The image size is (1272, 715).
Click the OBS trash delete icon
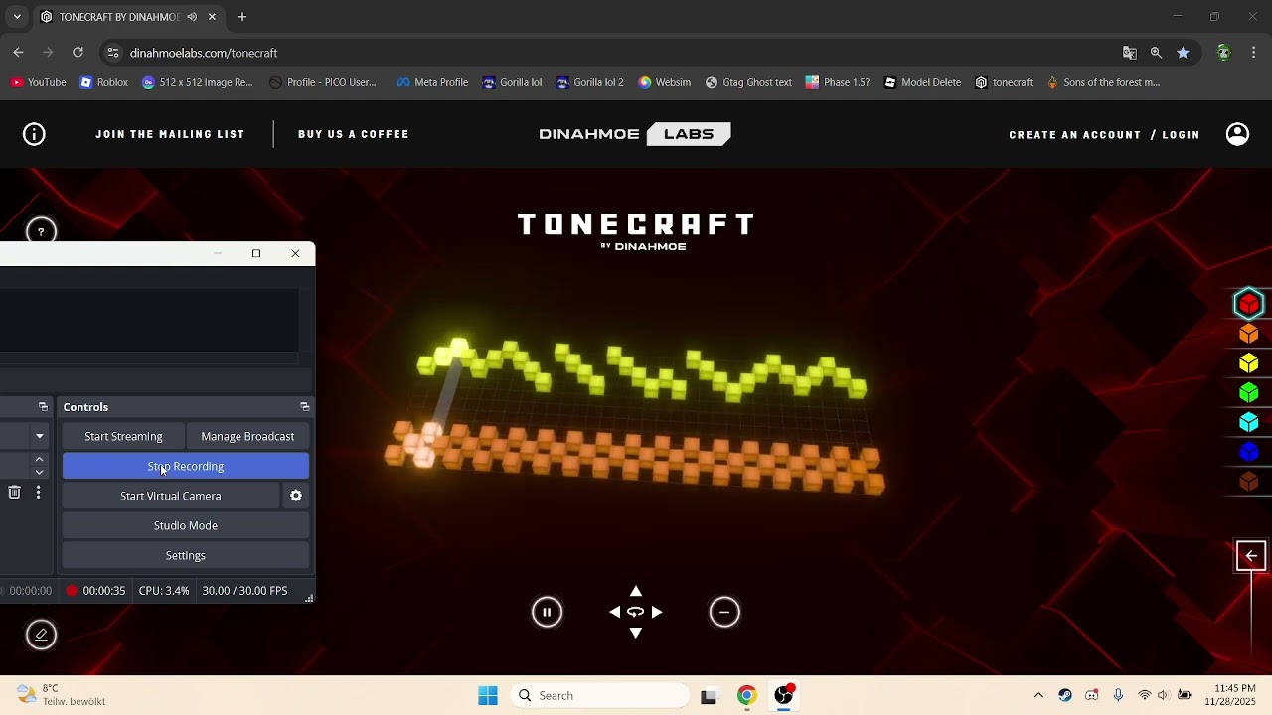(x=14, y=492)
